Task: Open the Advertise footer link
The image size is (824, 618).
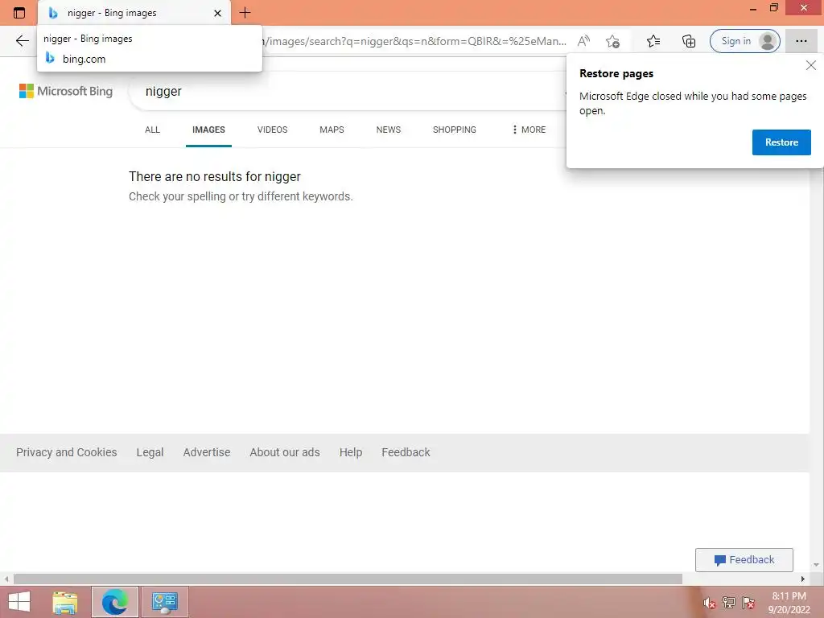Action: 207,452
